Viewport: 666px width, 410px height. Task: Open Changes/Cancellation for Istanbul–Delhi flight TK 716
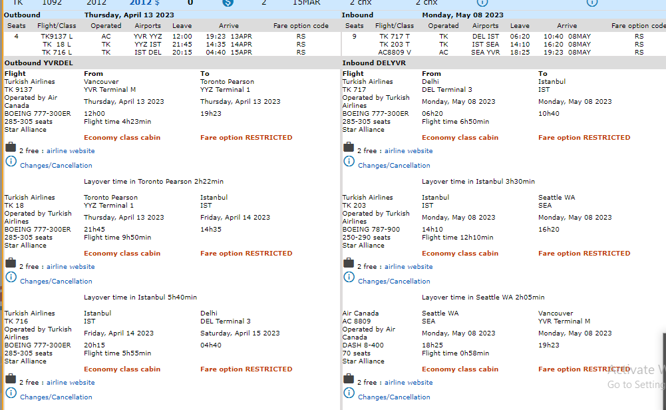[56, 397]
